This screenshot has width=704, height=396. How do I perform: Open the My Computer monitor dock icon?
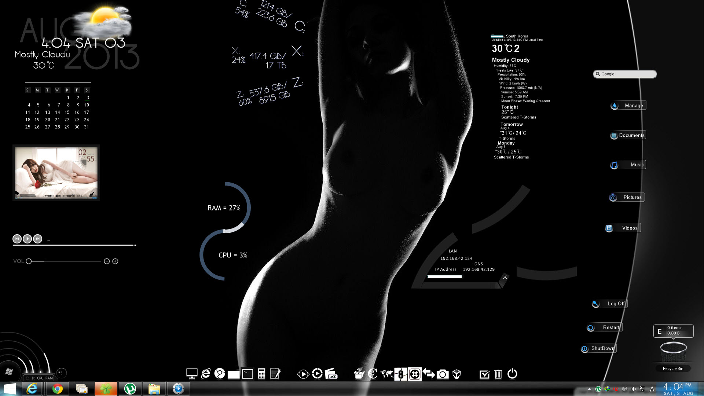click(x=192, y=374)
